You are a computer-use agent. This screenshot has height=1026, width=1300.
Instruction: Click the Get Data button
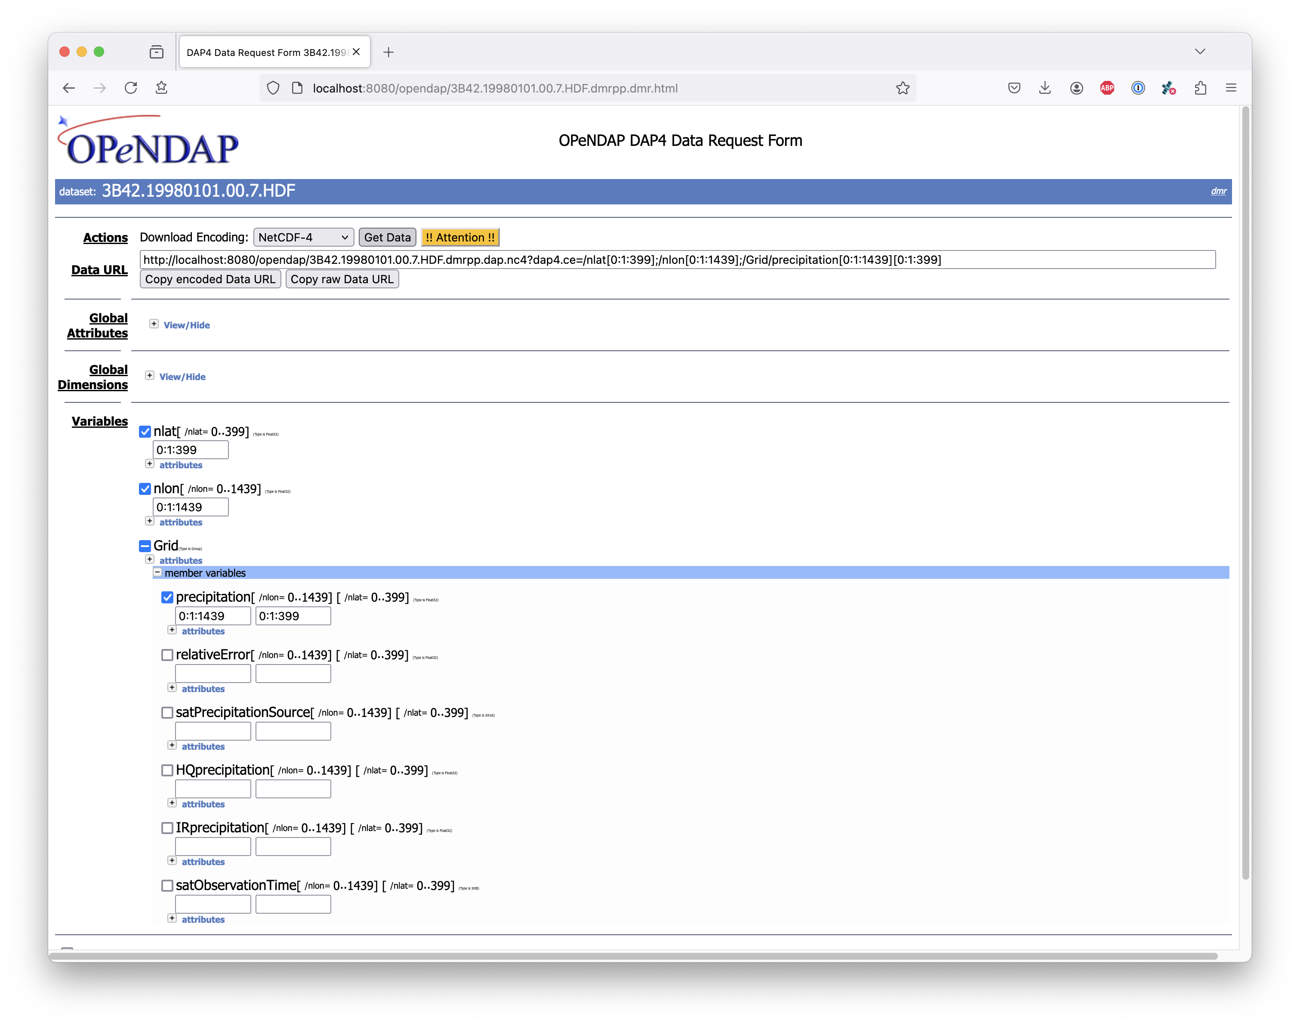tap(387, 237)
